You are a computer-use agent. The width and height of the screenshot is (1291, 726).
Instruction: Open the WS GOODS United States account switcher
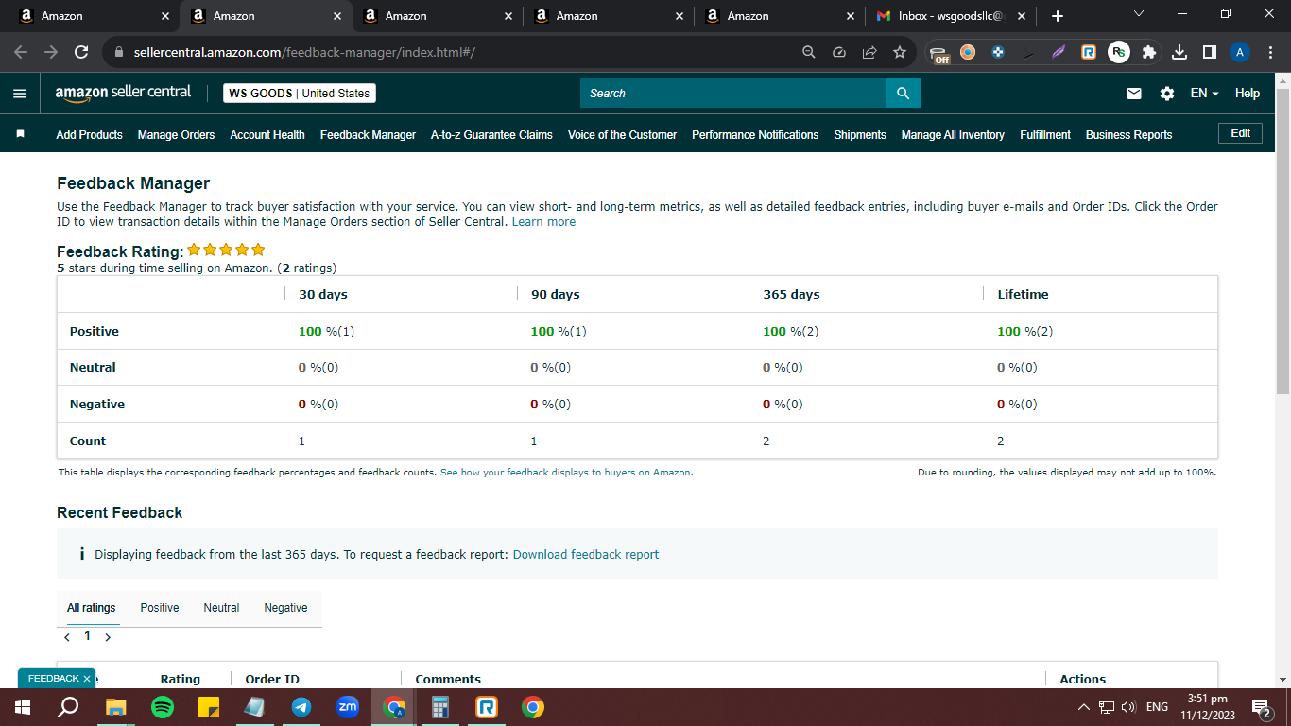pos(300,94)
